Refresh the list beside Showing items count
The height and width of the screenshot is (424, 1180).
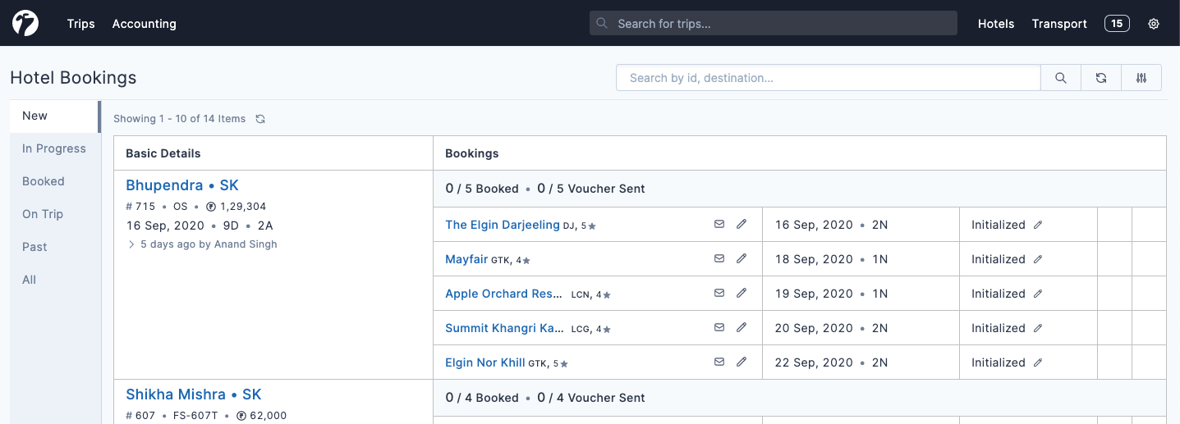[260, 119]
